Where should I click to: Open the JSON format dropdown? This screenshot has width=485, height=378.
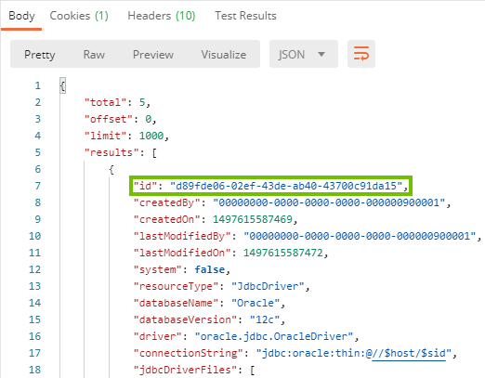(x=304, y=54)
